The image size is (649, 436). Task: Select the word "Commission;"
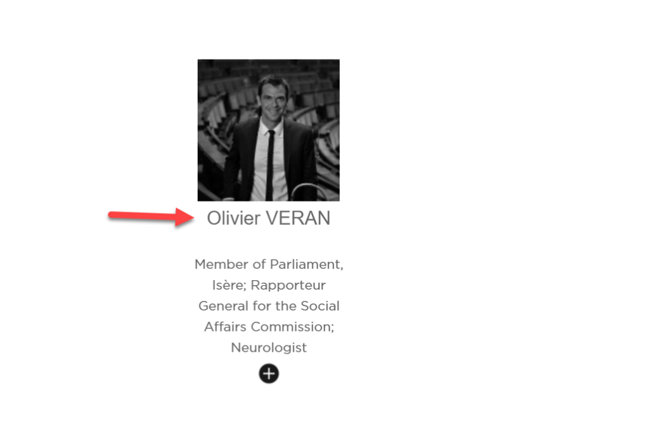pos(293,327)
